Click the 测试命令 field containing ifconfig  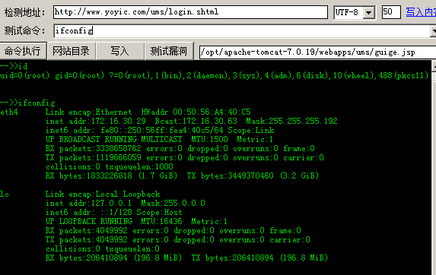242,31
